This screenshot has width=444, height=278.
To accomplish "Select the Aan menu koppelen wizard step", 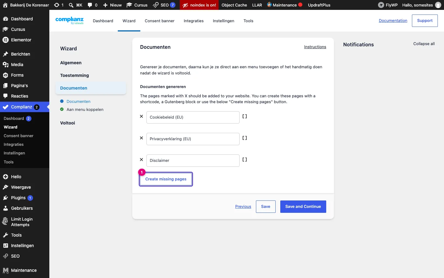I will click(85, 110).
